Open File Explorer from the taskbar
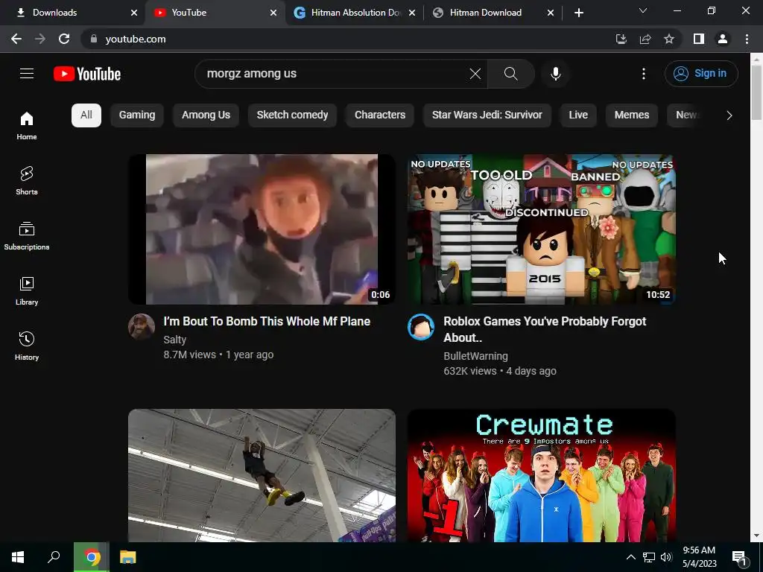The width and height of the screenshot is (763, 572). (x=128, y=557)
